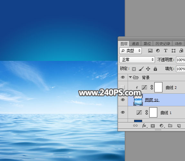Hide the 曲线 1 layer eye
This screenshot has height=161, width=185.
(x=123, y=112)
